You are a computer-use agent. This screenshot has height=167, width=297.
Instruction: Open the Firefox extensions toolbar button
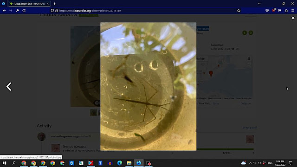pyautogui.click(x=286, y=11)
